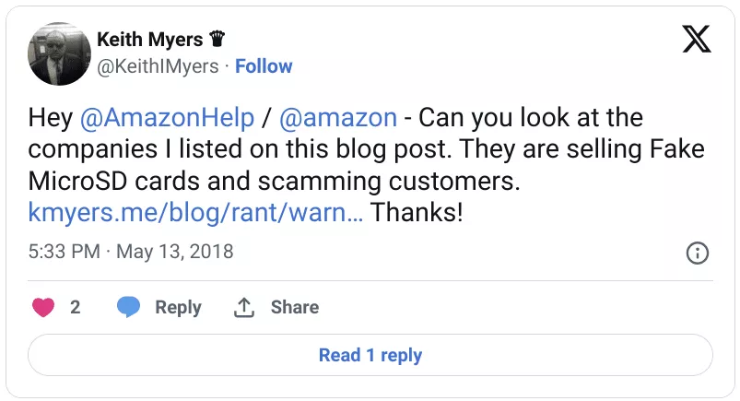This screenshot has height=401, width=740.
Task: Click the share upload arrow icon
Action: coord(244,308)
